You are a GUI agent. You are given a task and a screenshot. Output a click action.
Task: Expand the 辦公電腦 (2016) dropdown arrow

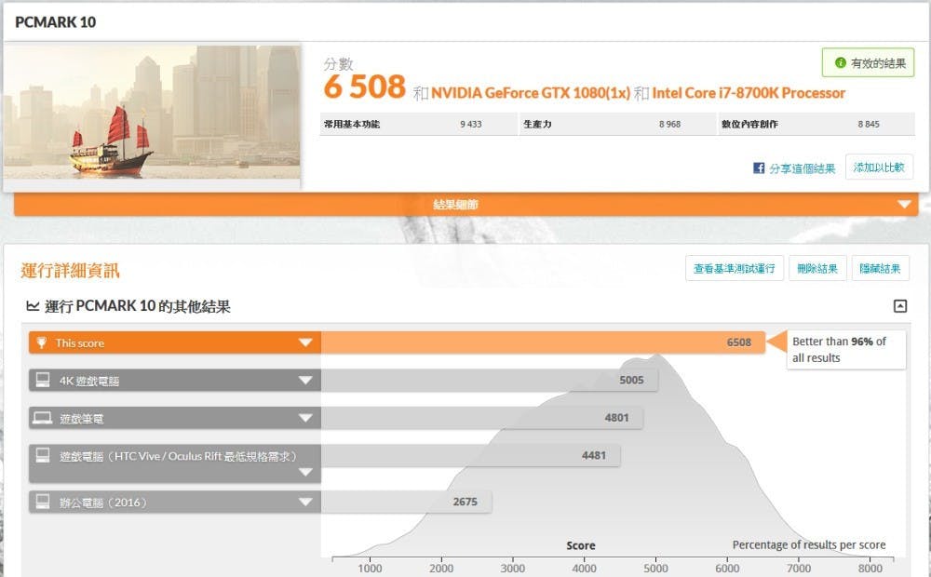305,503
